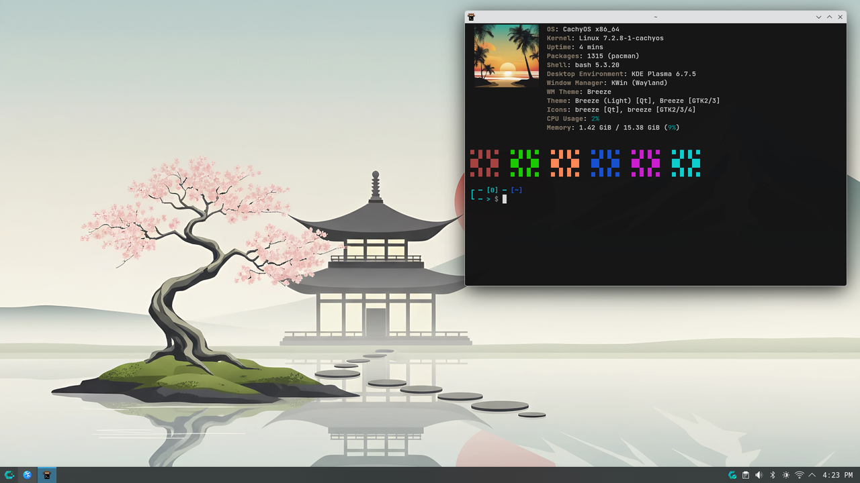860x483 pixels.
Task: Expand hidden system tray icons arrow
Action: tap(812, 475)
